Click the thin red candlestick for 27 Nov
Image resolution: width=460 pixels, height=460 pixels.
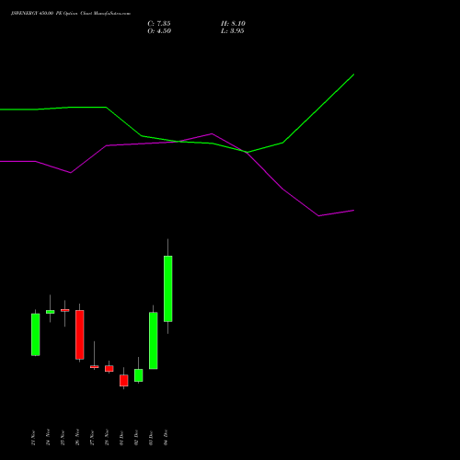(x=95, y=366)
